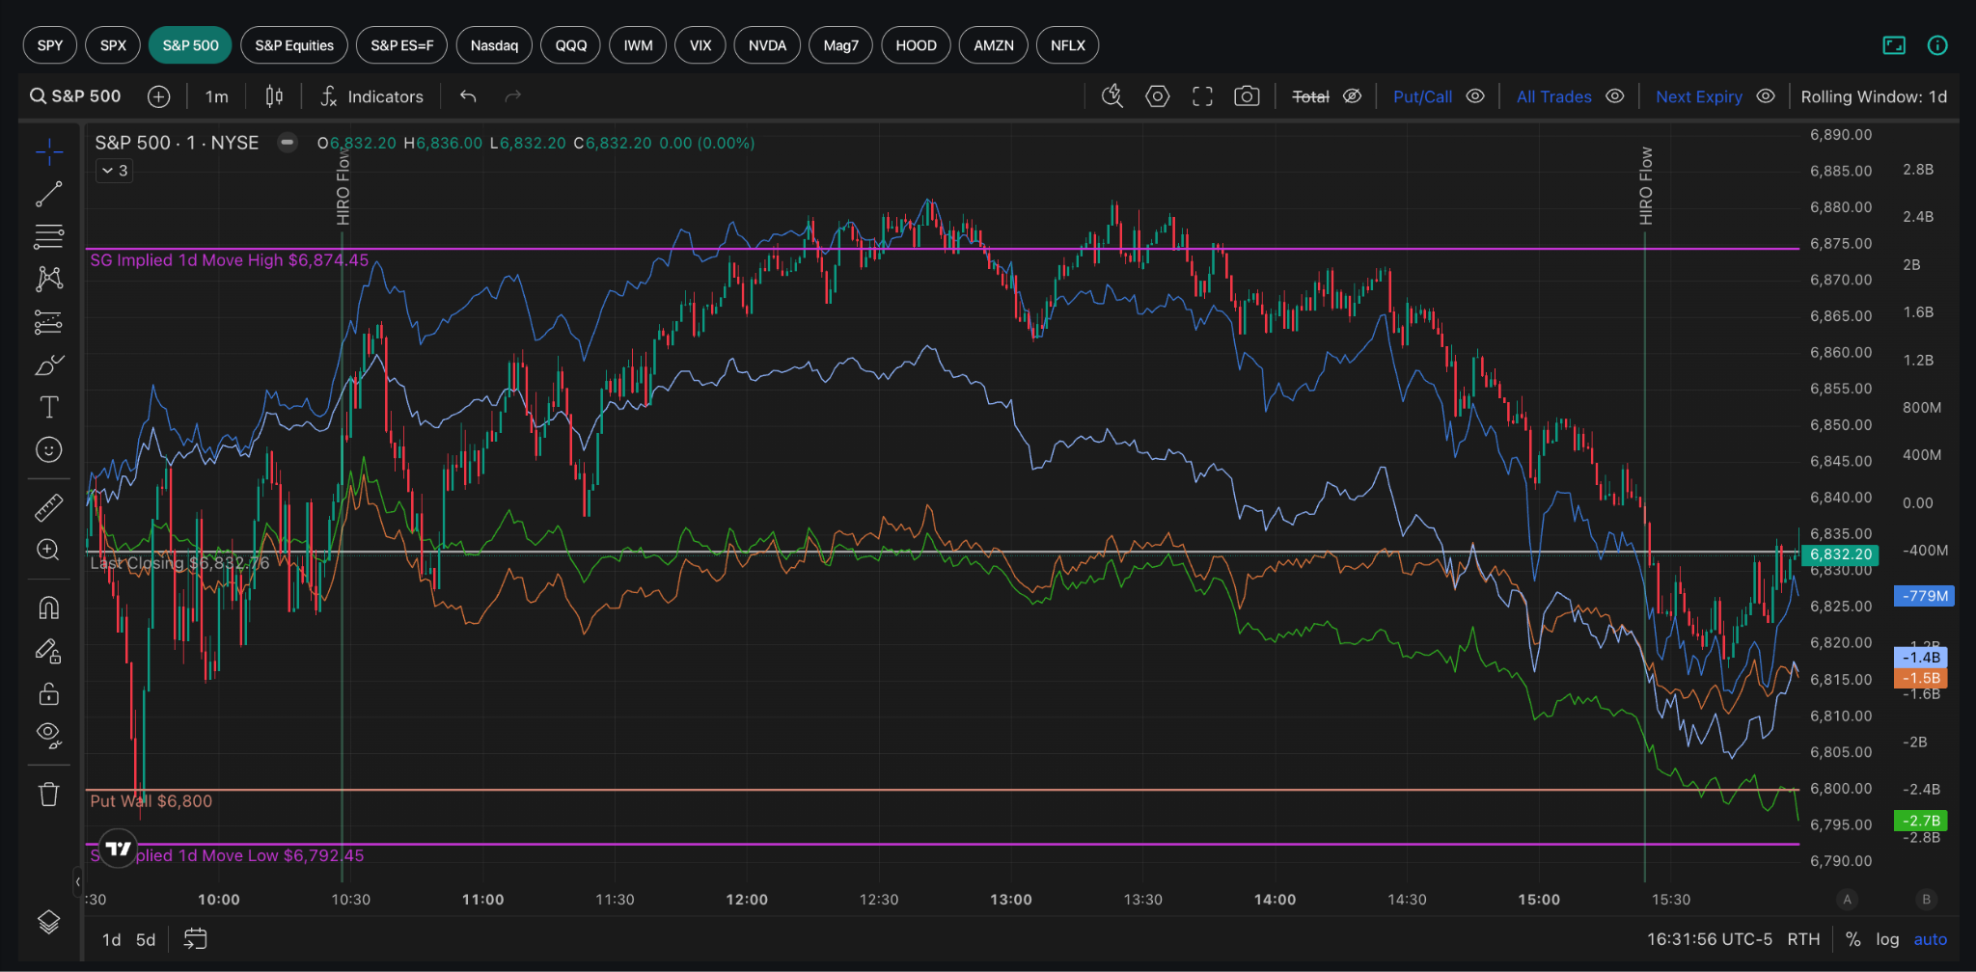Enter fullscreen chart mode
Viewport: 1976px width, 972px height.
coord(1202,96)
